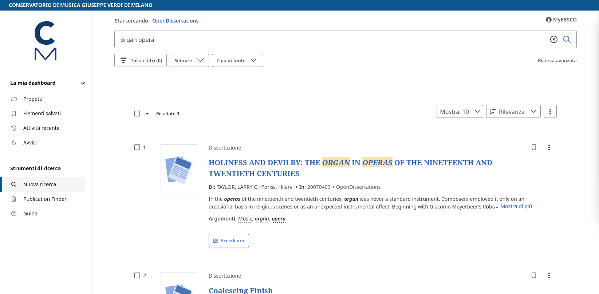The height and width of the screenshot is (294, 599).
Task: Click the opera subject link
Action: click(x=279, y=219)
